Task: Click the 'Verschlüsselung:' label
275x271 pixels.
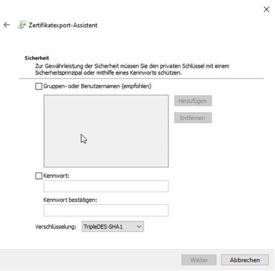Action: coord(56,227)
